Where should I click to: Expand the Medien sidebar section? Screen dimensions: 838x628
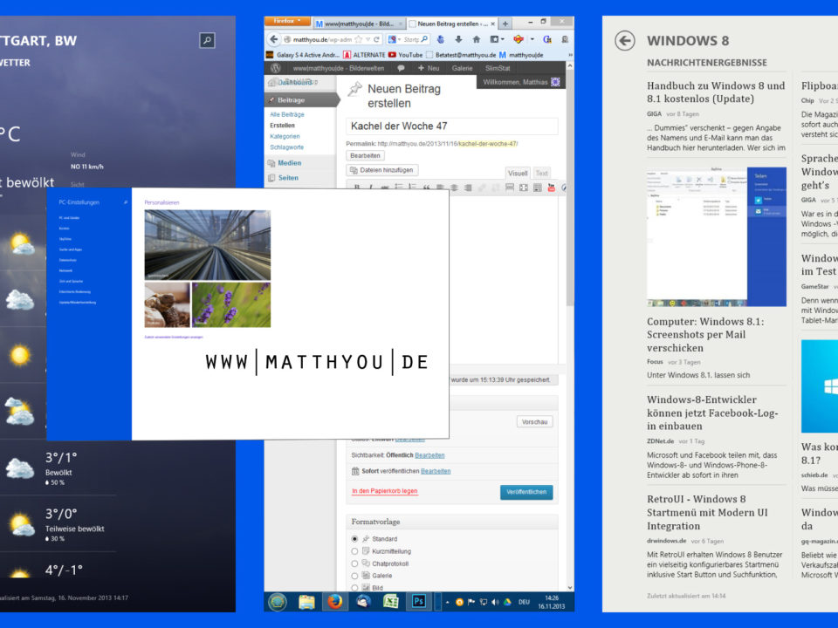(x=289, y=163)
